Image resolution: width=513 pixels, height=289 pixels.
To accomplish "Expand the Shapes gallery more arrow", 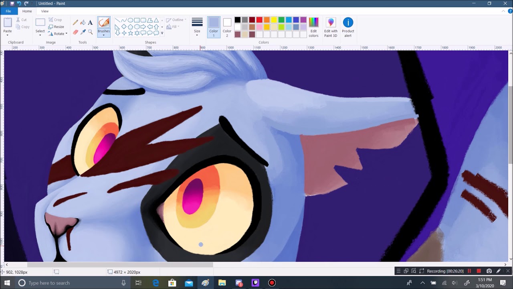I will 162,33.
